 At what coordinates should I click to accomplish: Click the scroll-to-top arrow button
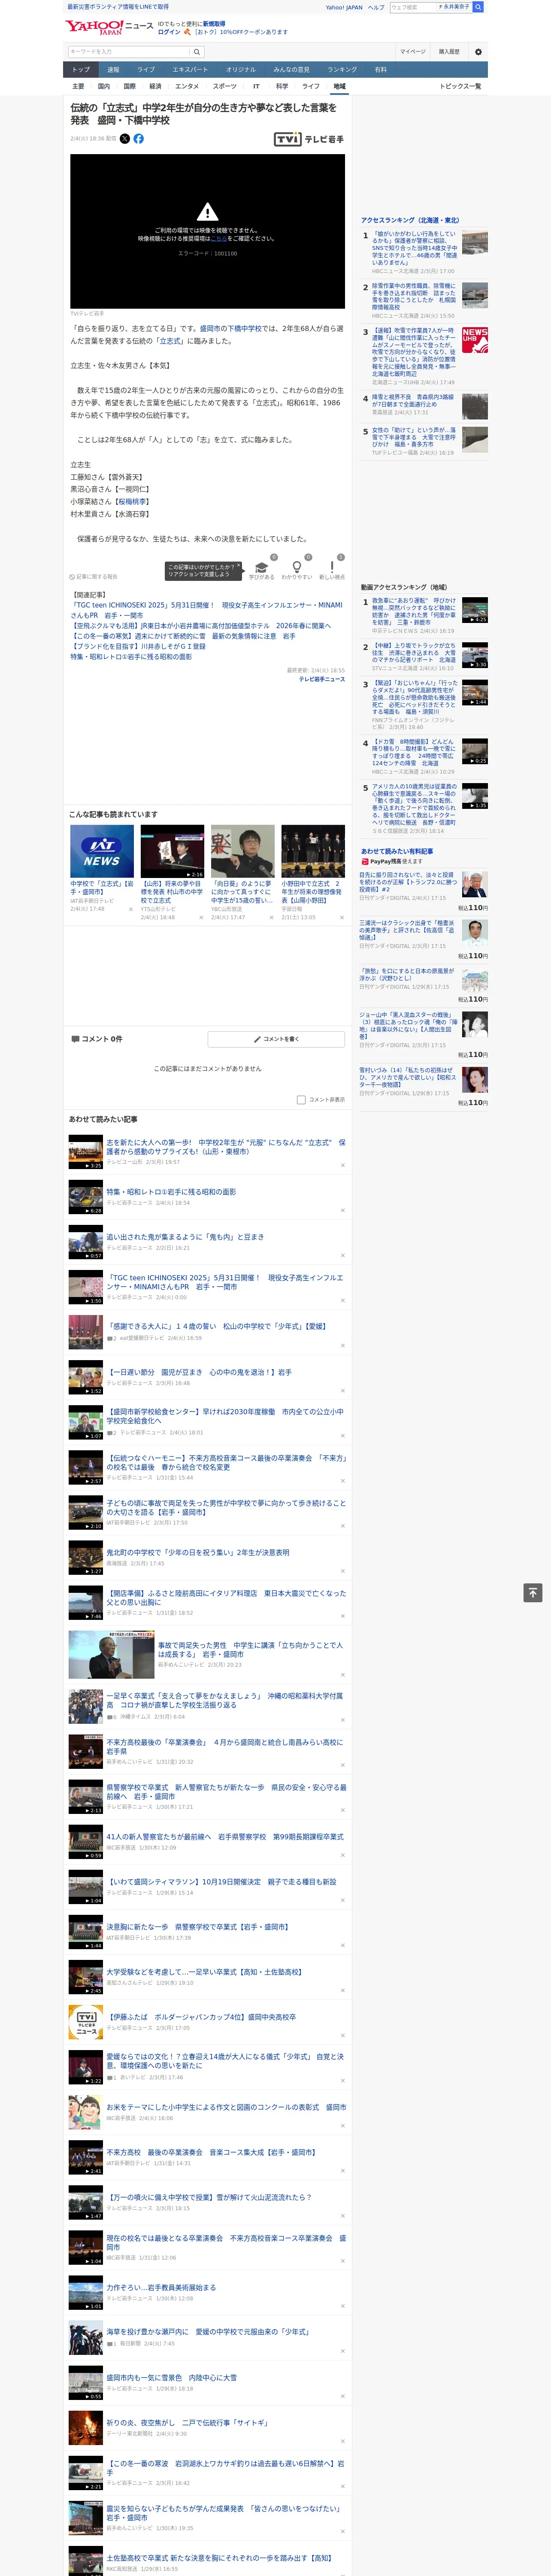(x=533, y=1593)
